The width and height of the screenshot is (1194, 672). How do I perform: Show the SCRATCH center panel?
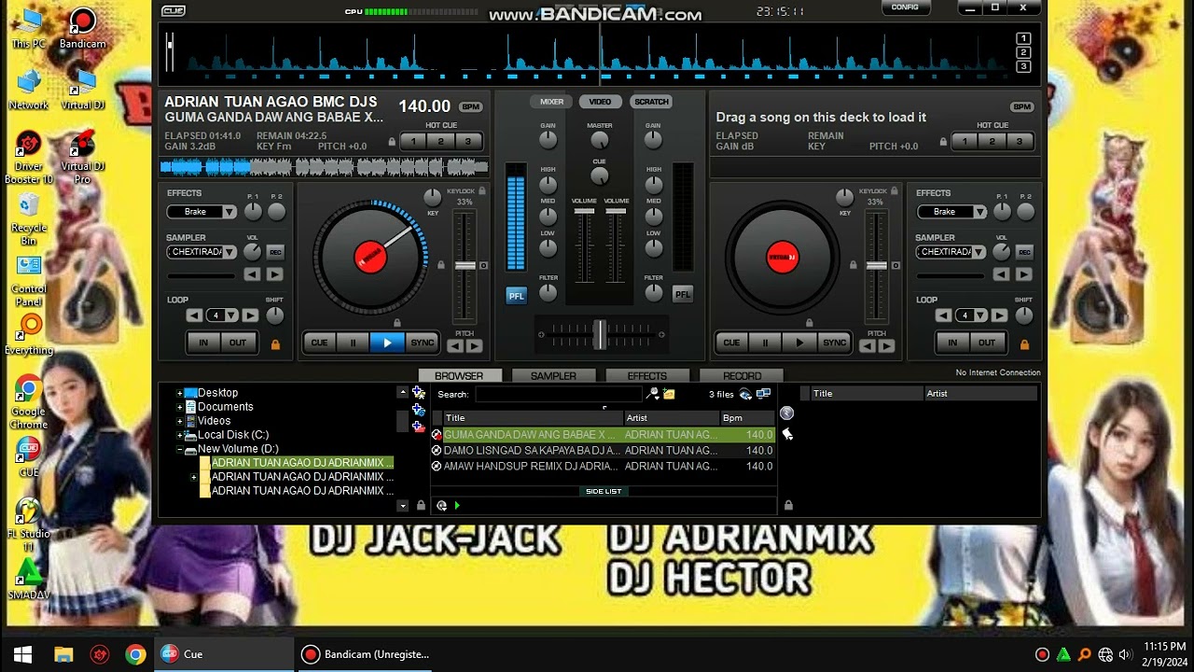651,102
